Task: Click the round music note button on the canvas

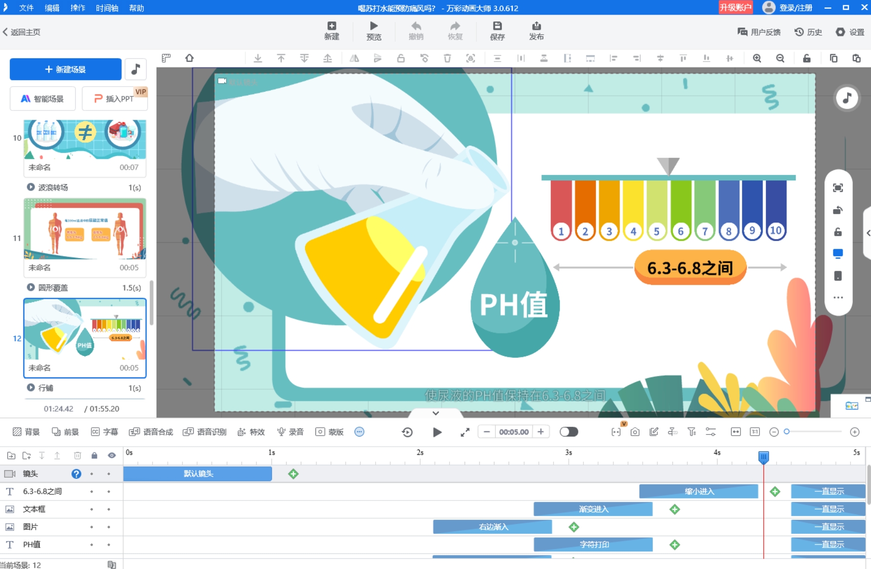Action: [847, 98]
